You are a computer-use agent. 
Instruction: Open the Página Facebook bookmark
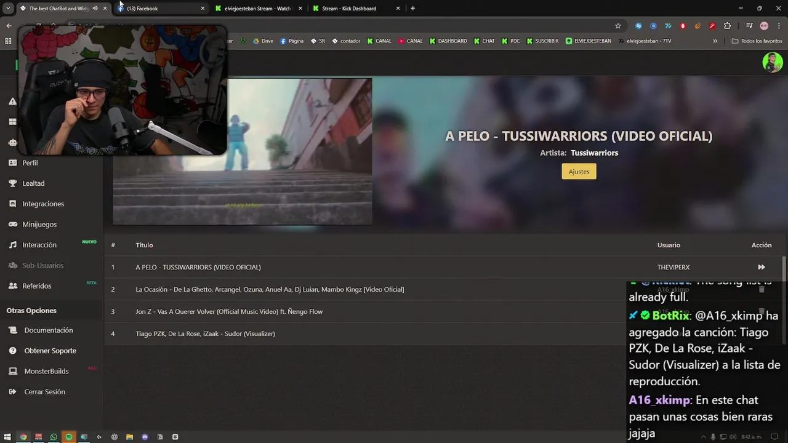[291, 41]
